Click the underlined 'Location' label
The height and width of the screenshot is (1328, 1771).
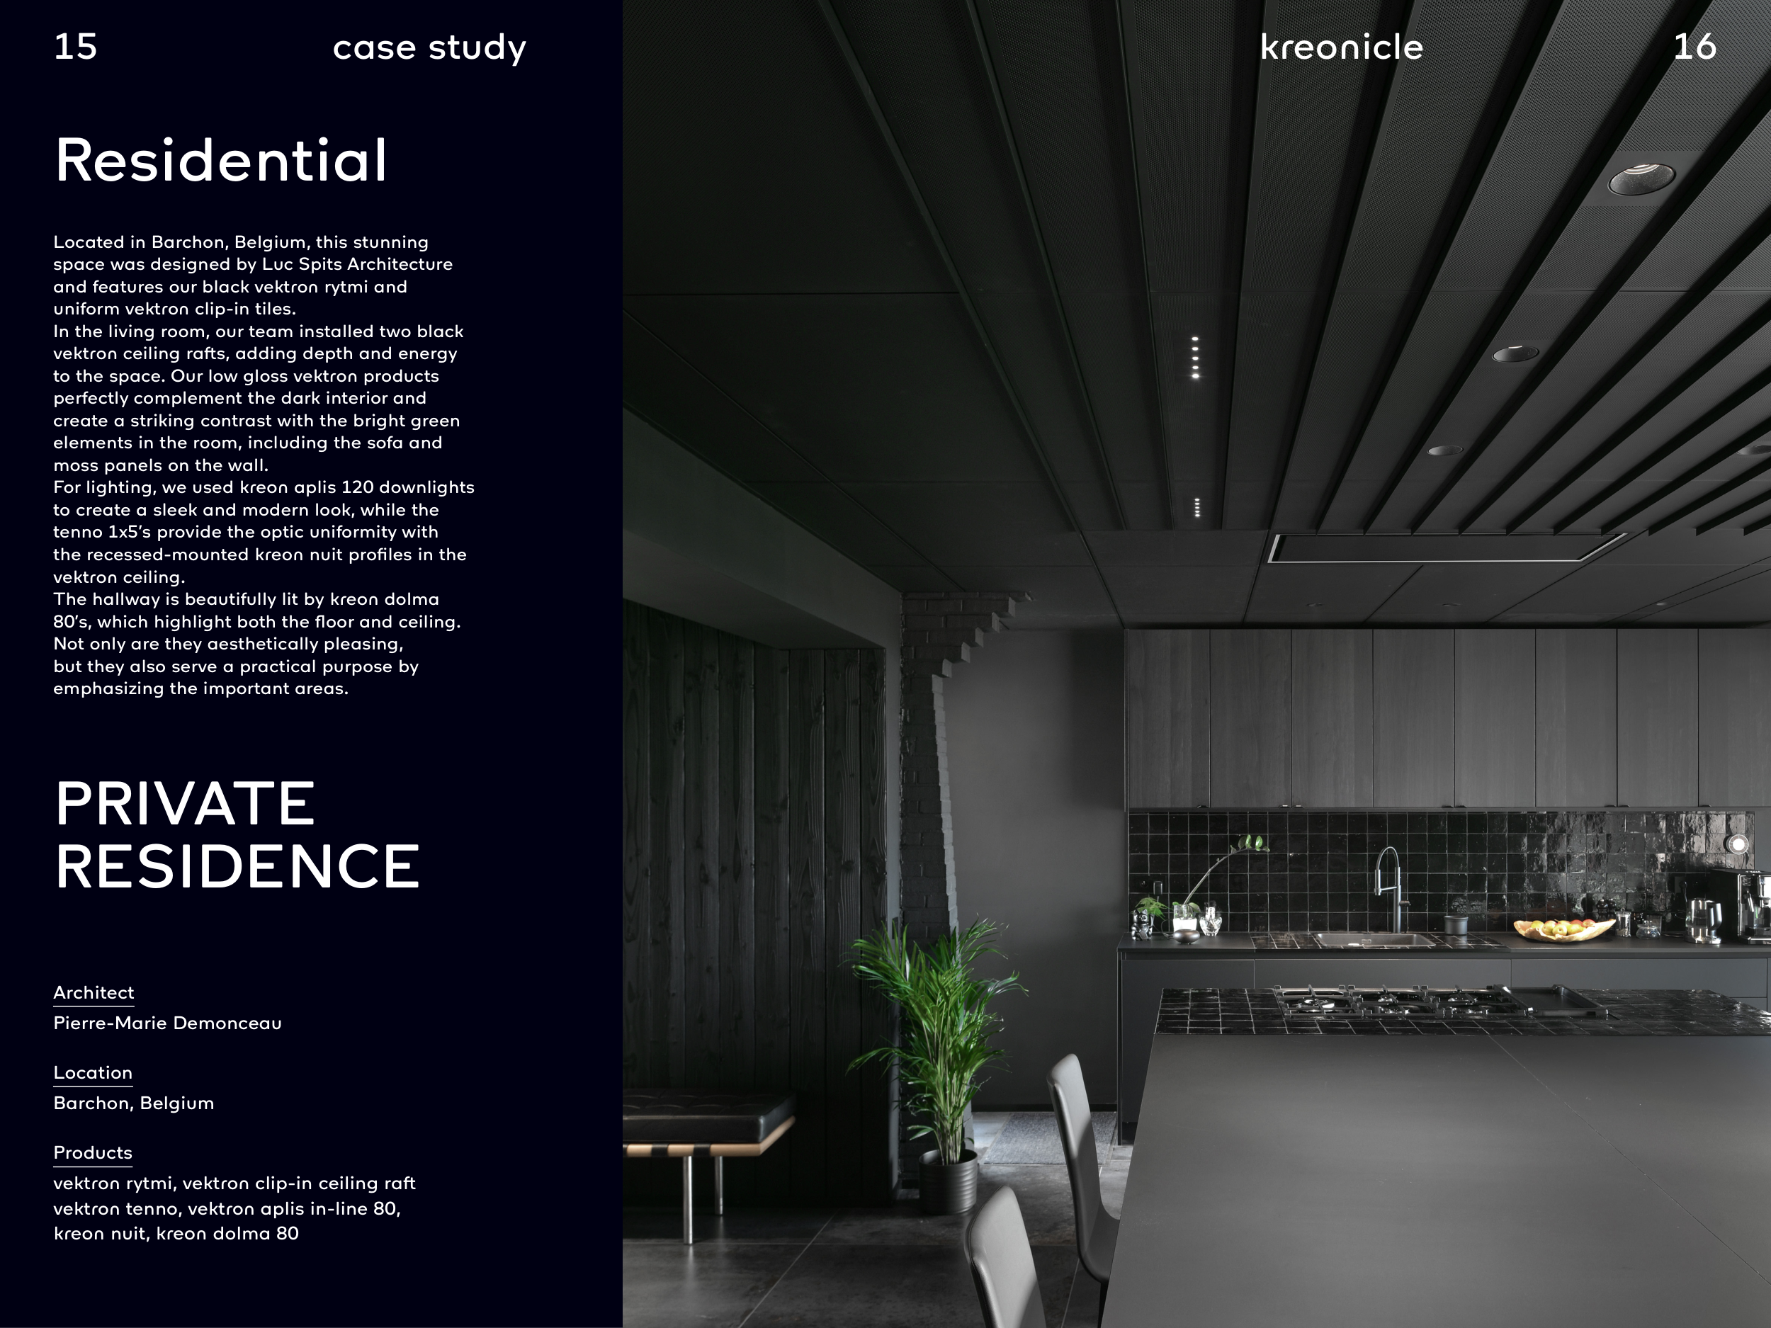(93, 1072)
